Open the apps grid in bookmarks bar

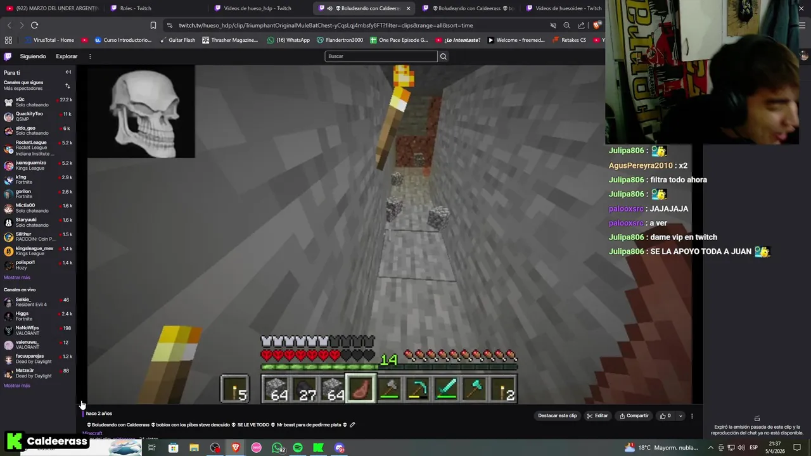pyautogui.click(x=8, y=40)
